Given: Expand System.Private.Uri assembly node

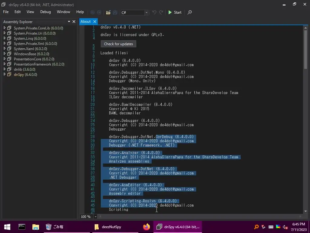Looking at the screenshot, I should click(x=5, y=33).
